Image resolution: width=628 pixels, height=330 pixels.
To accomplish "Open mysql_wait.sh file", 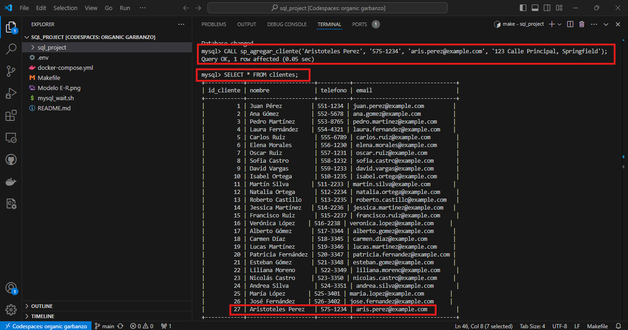I will [x=108, y=98].
